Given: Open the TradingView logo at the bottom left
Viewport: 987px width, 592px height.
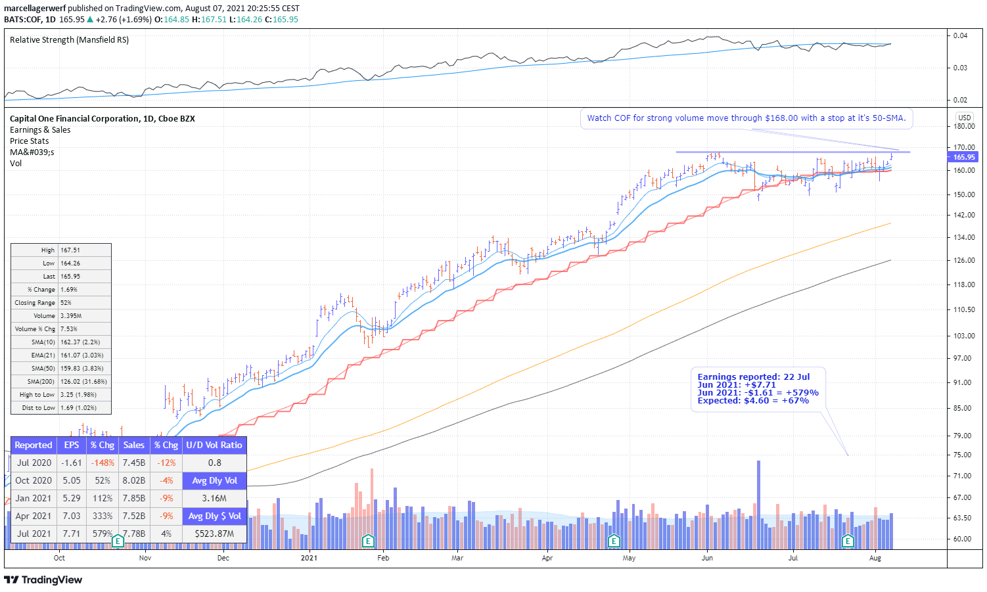Looking at the screenshot, I should pyautogui.click(x=43, y=580).
